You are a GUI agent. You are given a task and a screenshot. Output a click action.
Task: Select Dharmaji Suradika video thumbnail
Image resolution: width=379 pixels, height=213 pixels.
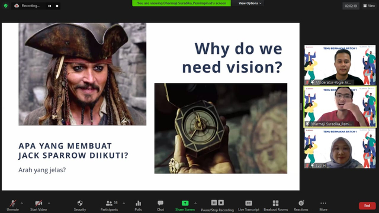(340, 106)
